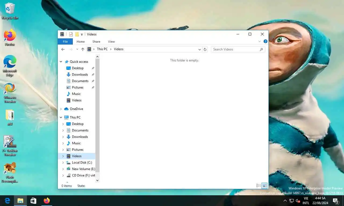The image size is (344, 206).
Task: Click the magnifier search icon
Action: coord(261,49)
